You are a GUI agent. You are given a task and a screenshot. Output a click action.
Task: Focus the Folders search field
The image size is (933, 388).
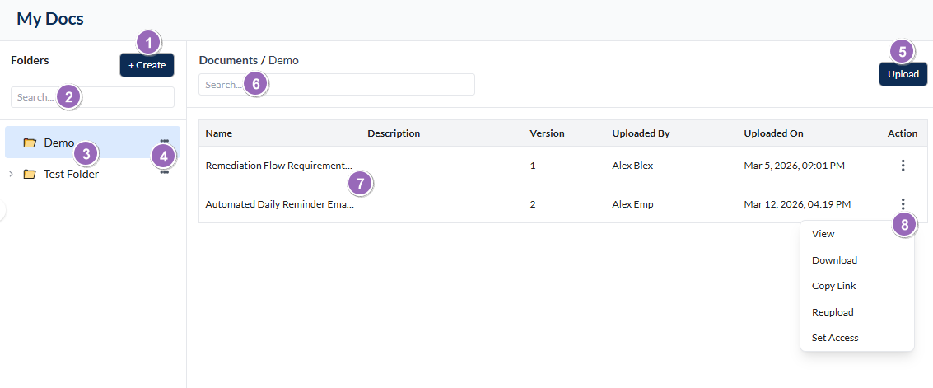(x=92, y=97)
